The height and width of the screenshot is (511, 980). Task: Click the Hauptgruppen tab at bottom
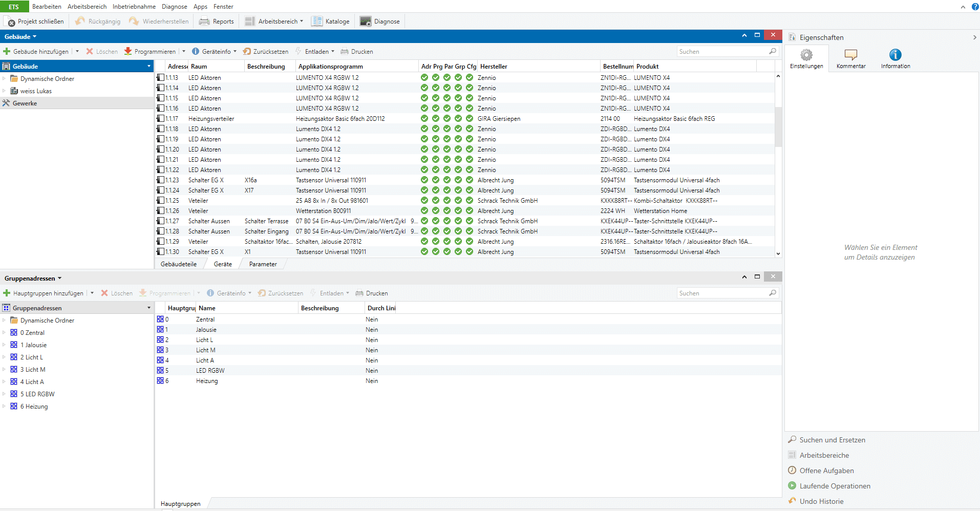click(181, 504)
